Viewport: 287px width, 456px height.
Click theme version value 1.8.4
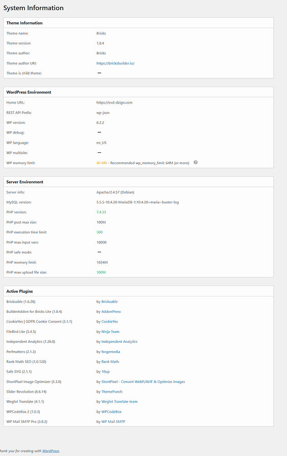click(100, 43)
